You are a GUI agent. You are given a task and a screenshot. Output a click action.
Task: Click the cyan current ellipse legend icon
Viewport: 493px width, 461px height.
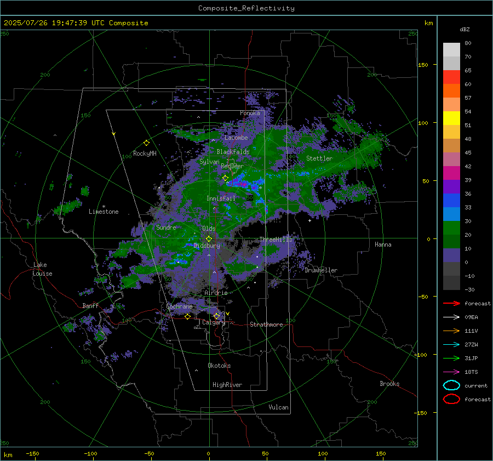pyautogui.click(x=451, y=385)
